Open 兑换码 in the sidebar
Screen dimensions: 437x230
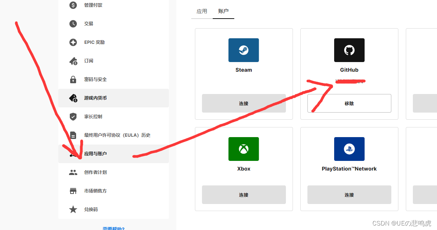[x=114, y=209]
